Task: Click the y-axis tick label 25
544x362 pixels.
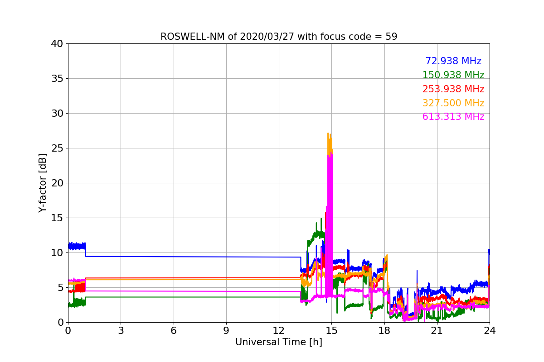Action: click(x=57, y=148)
